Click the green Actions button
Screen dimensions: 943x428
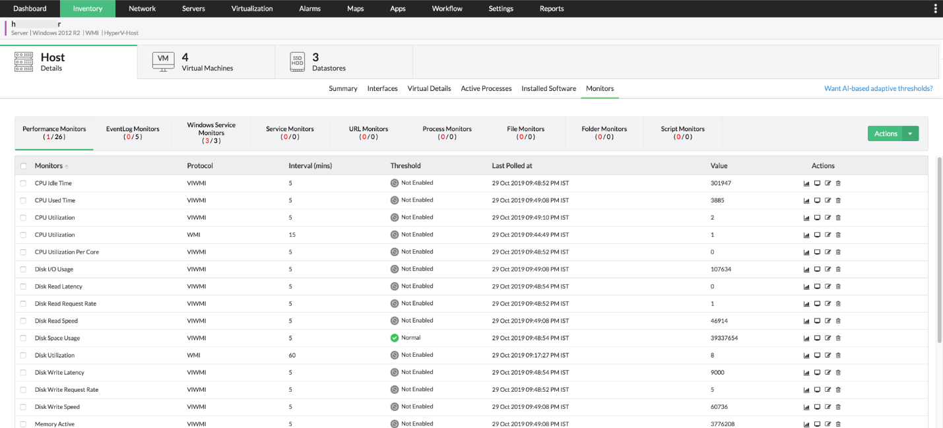tap(885, 134)
